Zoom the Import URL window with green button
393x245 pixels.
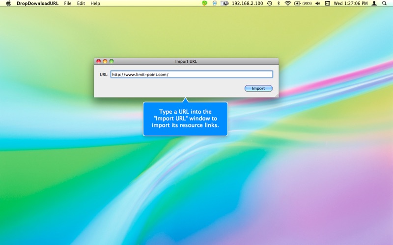(x=112, y=61)
